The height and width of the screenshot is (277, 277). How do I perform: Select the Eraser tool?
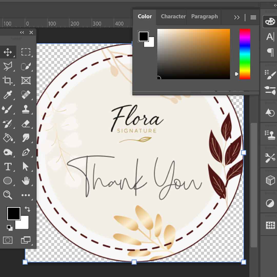coord(26,124)
